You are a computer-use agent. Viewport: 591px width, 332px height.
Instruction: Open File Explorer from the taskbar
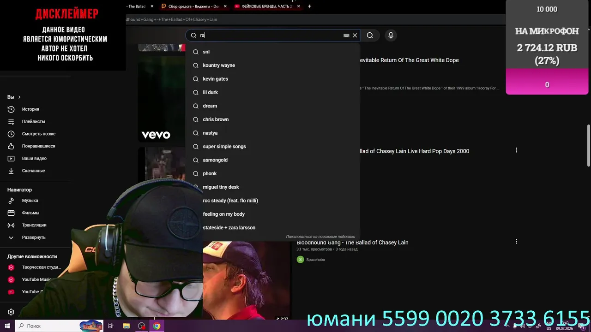(x=126, y=326)
